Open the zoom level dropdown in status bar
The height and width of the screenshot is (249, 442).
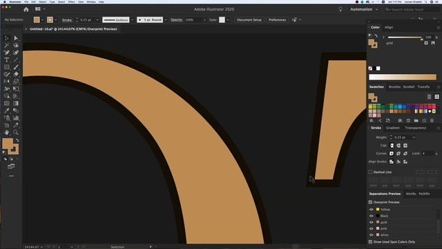pos(41,247)
